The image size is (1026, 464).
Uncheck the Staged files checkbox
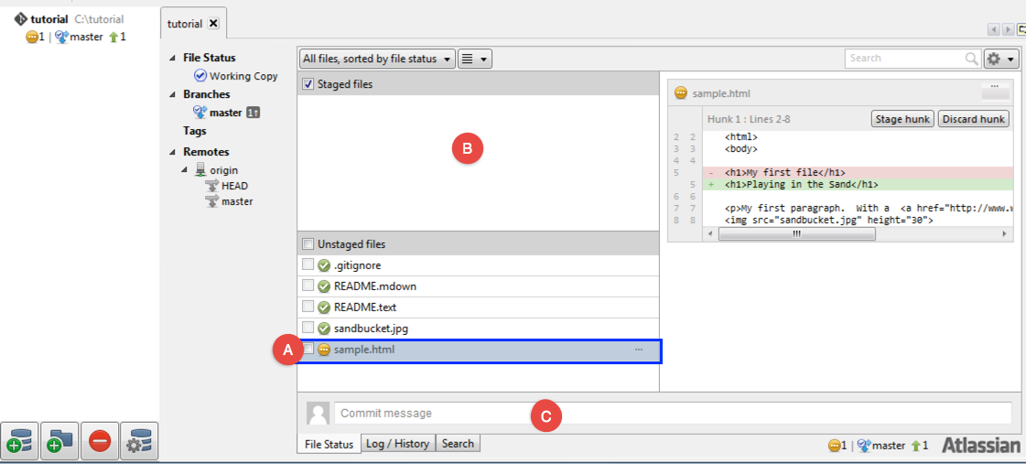[308, 84]
